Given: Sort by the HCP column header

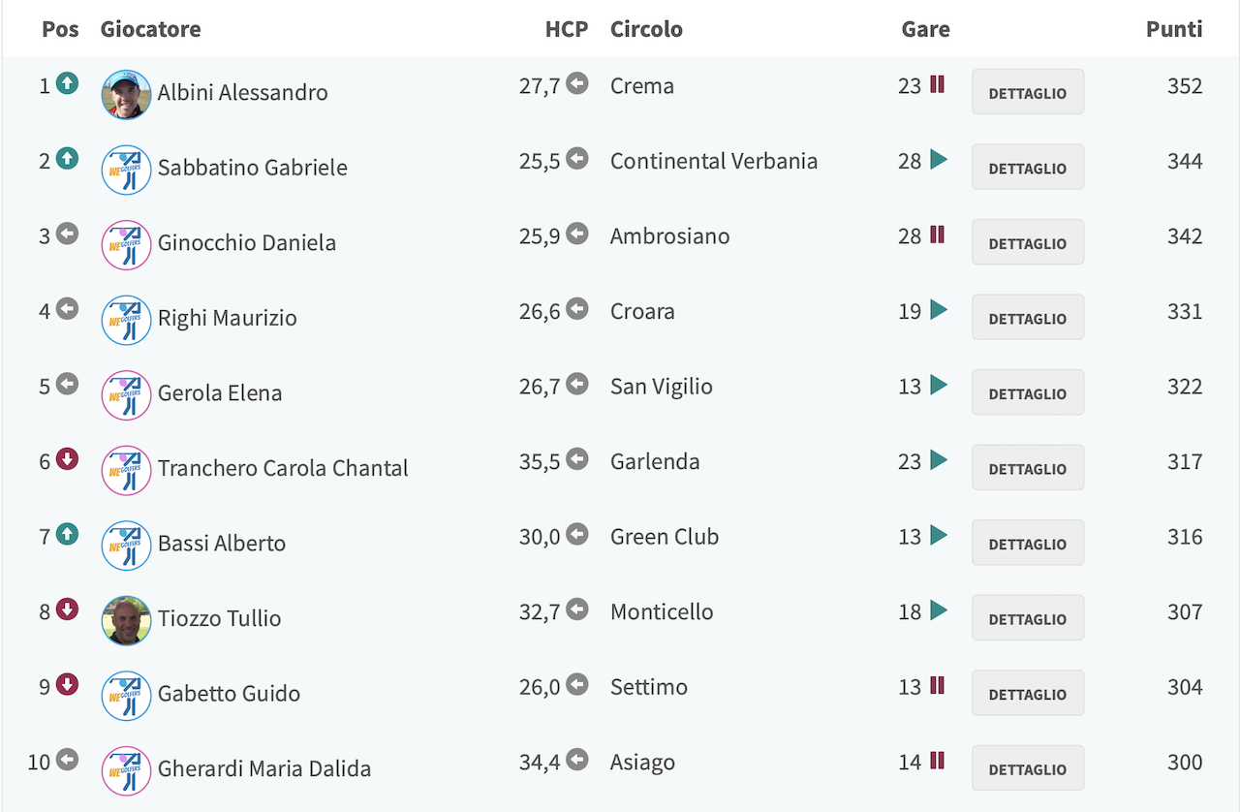Looking at the screenshot, I should coord(567,29).
